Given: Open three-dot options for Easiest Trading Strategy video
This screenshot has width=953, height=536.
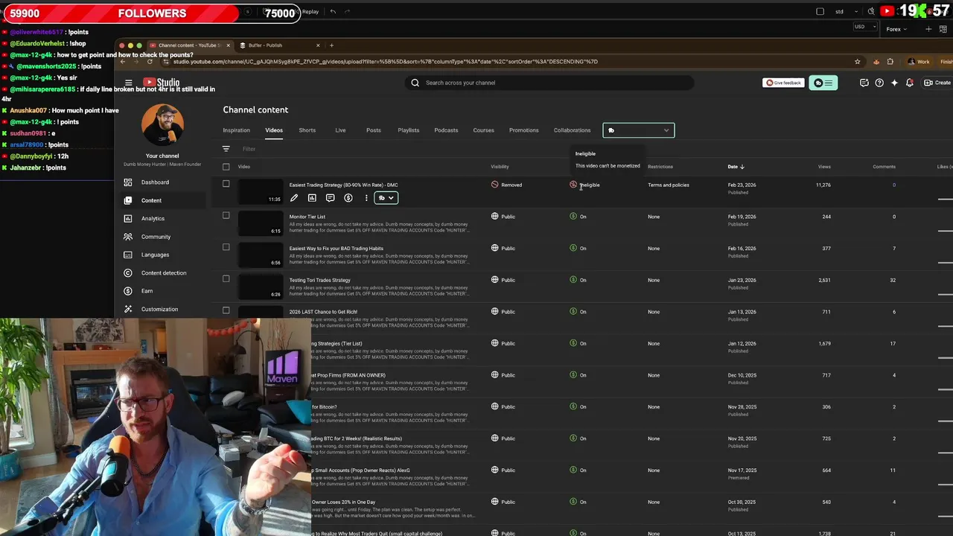Looking at the screenshot, I should [366, 198].
